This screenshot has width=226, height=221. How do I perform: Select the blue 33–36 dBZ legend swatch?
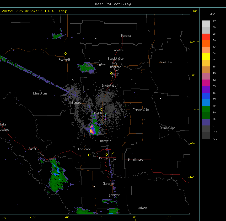(206, 96)
